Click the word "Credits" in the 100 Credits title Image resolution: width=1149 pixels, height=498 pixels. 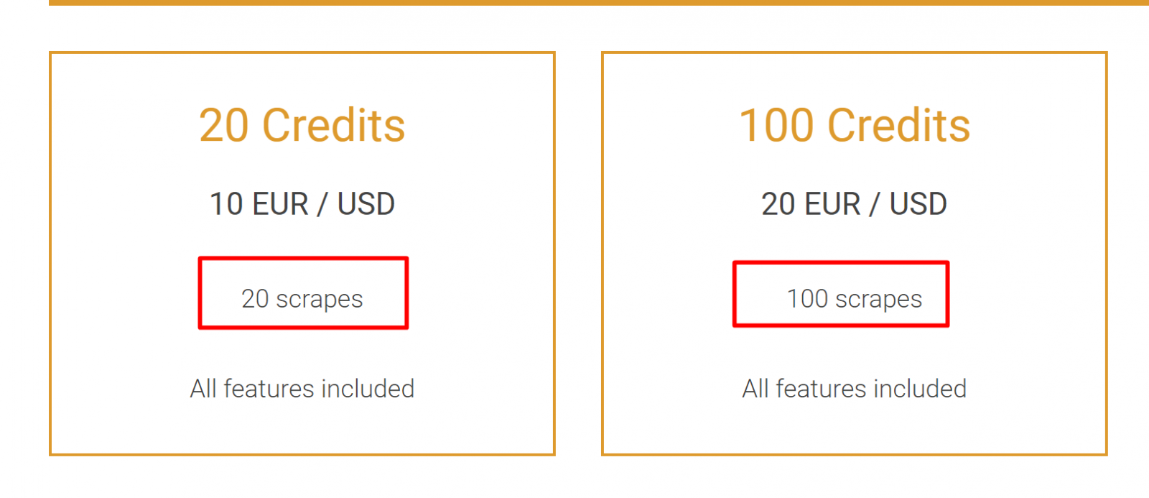point(898,126)
